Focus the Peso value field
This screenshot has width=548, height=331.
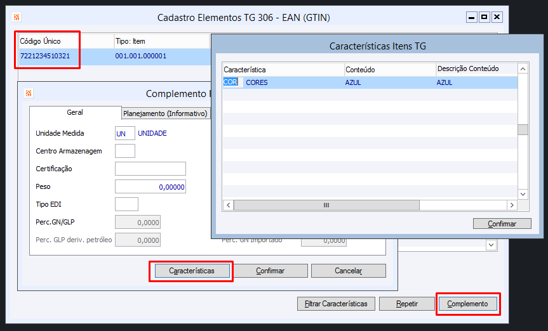click(150, 187)
